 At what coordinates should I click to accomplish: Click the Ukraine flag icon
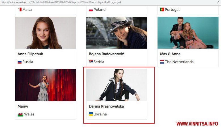click(91, 114)
